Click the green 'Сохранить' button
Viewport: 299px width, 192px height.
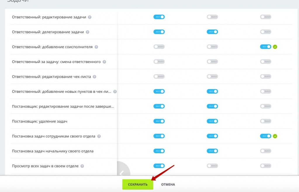[138, 184]
